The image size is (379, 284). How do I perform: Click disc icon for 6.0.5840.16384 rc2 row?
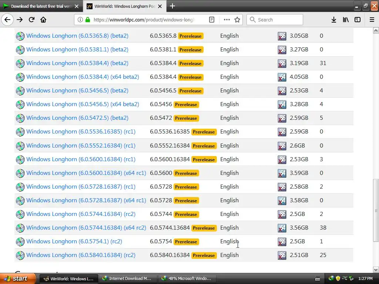point(20,256)
